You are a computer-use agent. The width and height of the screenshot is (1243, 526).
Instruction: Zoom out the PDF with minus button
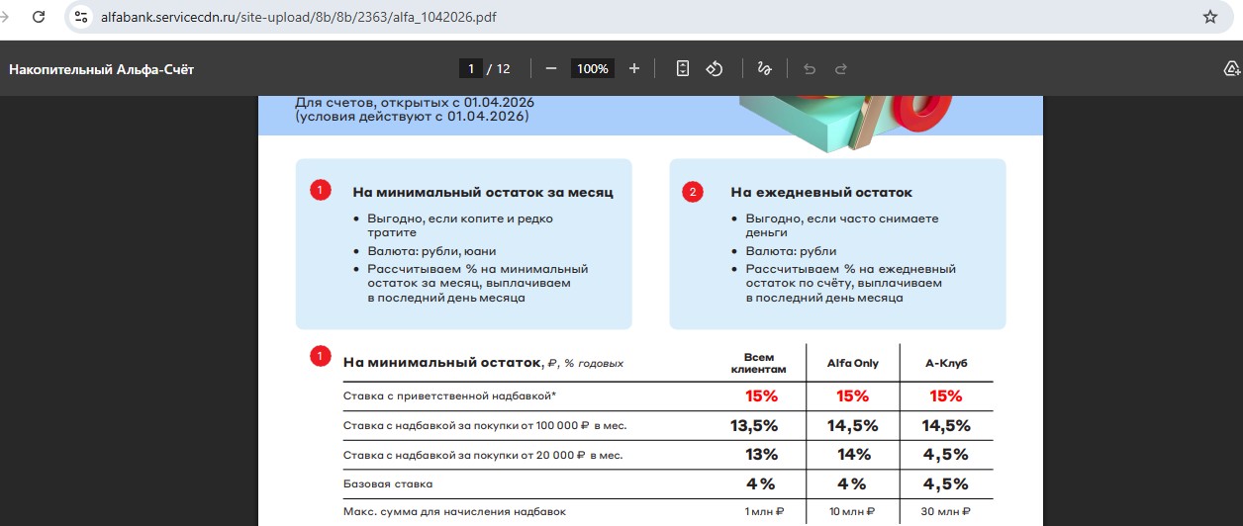551,68
